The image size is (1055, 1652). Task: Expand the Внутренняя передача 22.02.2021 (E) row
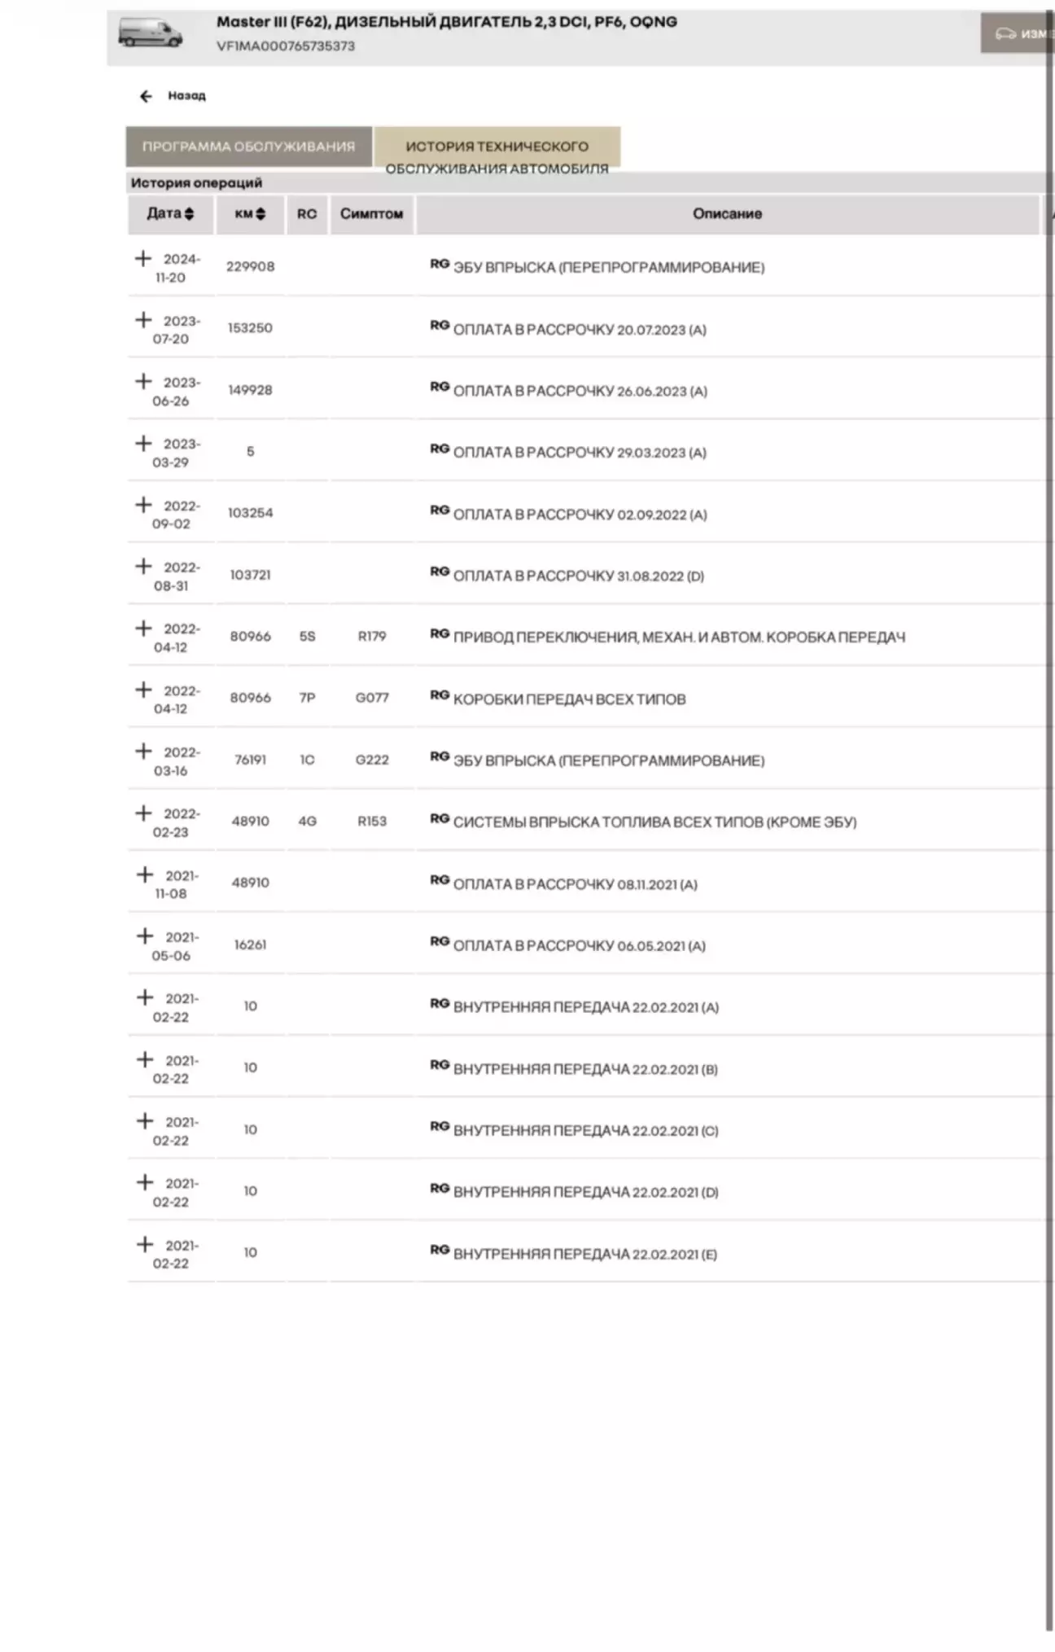point(144,1244)
